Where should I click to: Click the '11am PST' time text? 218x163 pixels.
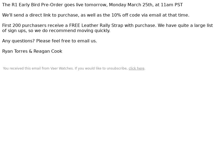(x=172, y=5)
